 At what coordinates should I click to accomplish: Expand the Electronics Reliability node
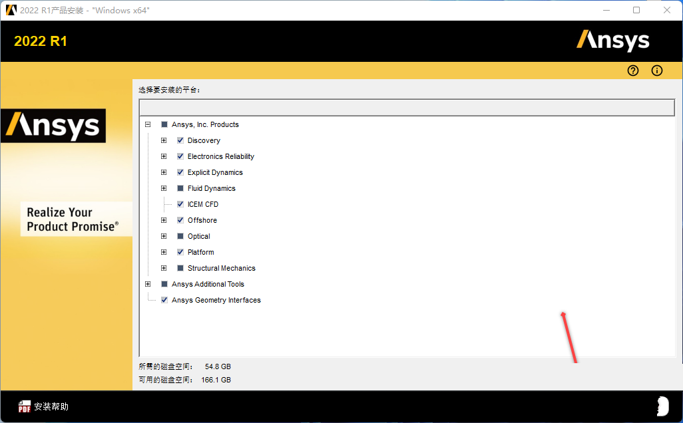164,156
